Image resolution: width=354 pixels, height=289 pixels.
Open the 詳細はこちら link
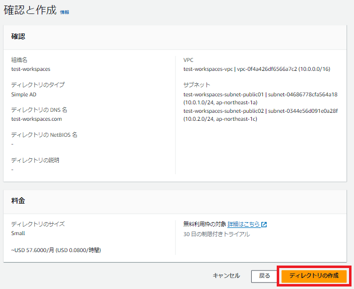[x=244, y=225]
